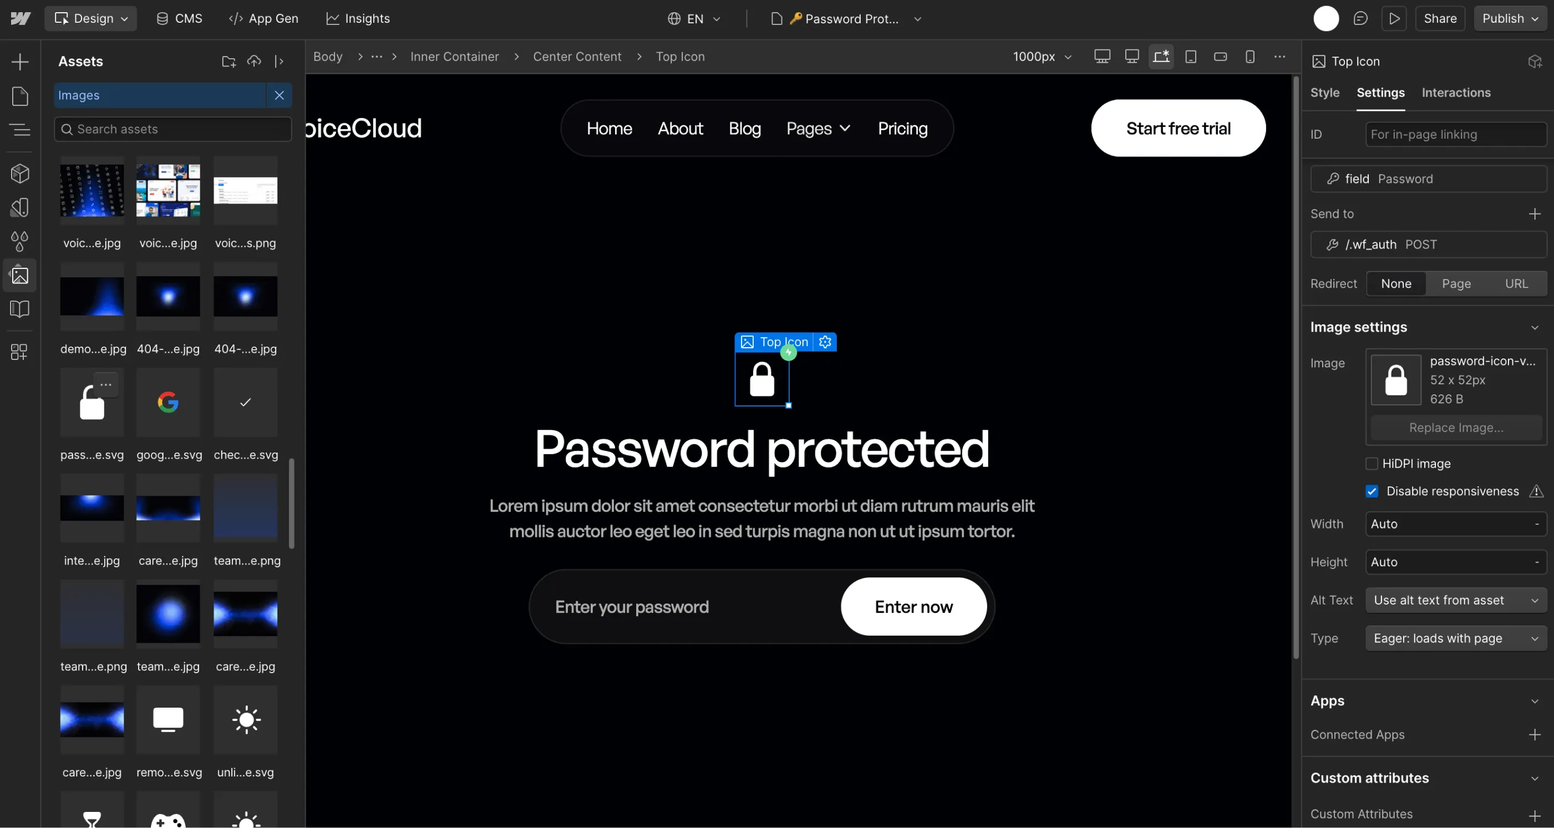Viewport: 1554px width, 828px height.
Task: Uncheck Disable responsiveness
Action: pos(1372,491)
